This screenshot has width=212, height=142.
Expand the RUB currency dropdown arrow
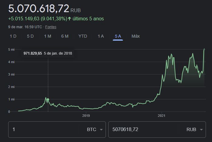(x=201, y=130)
